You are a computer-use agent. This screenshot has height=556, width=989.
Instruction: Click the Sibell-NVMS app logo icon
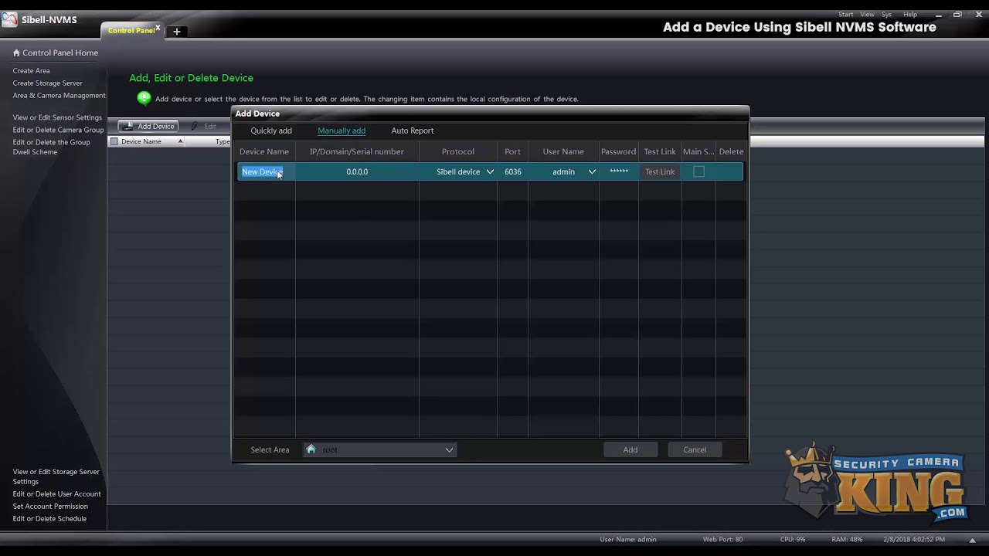pos(9,19)
